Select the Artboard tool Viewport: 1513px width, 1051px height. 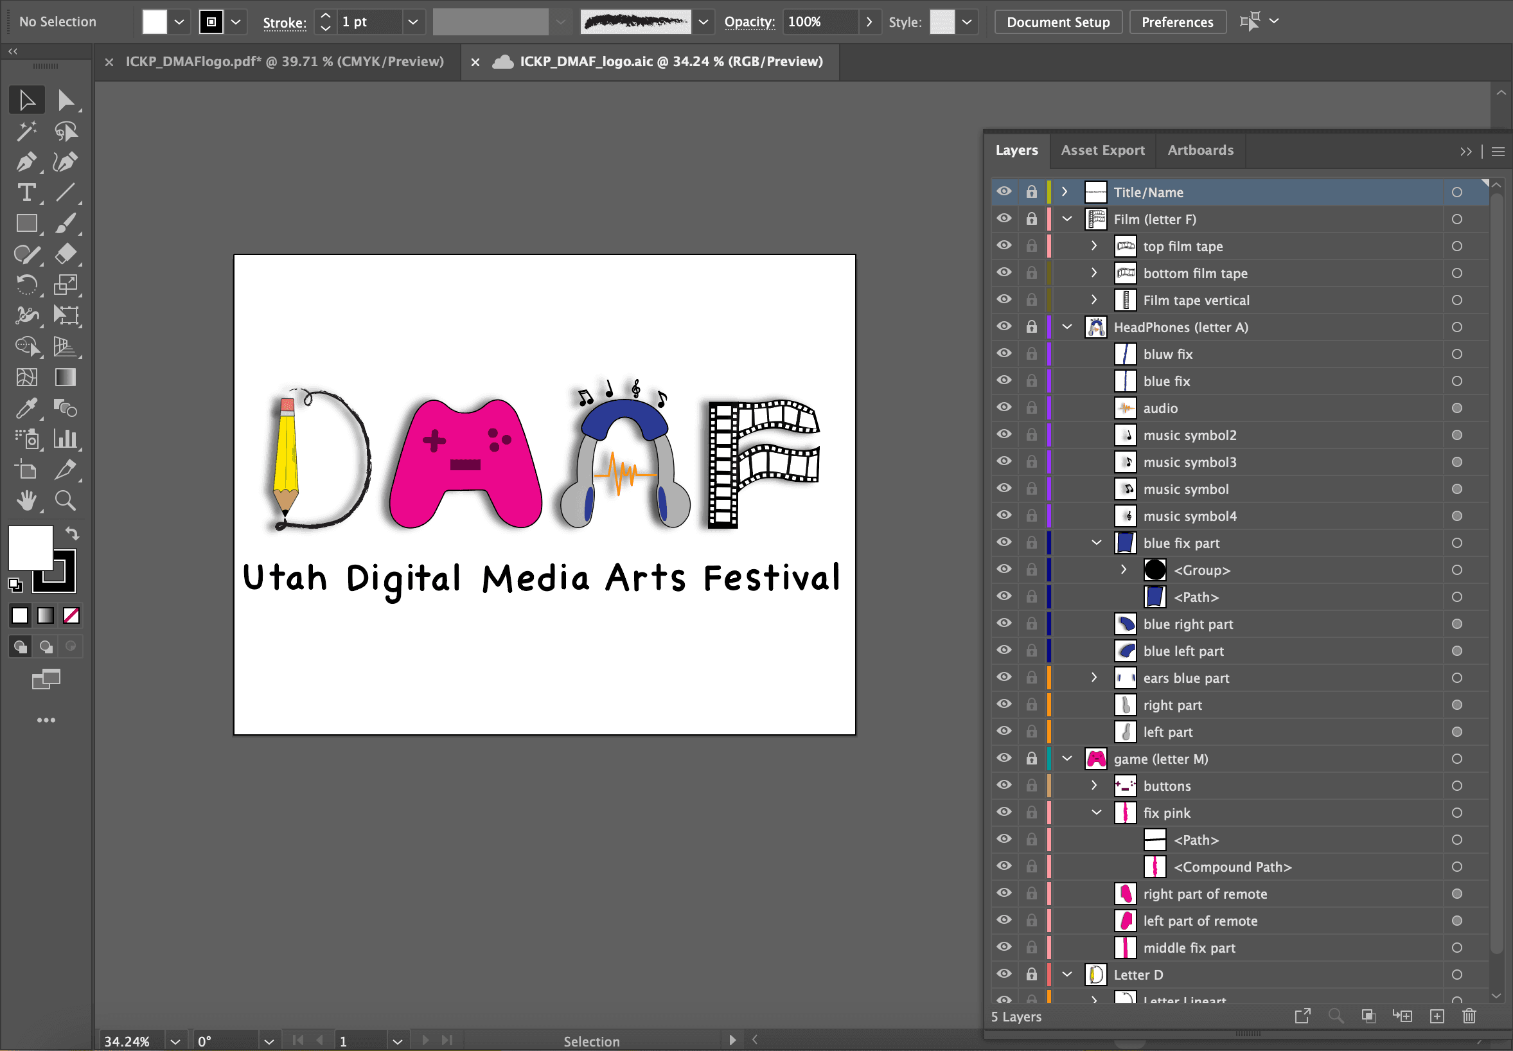click(x=27, y=470)
